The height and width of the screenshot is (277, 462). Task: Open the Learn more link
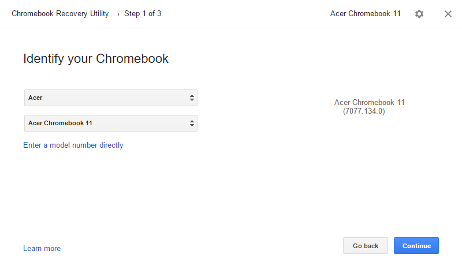click(42, 249)
